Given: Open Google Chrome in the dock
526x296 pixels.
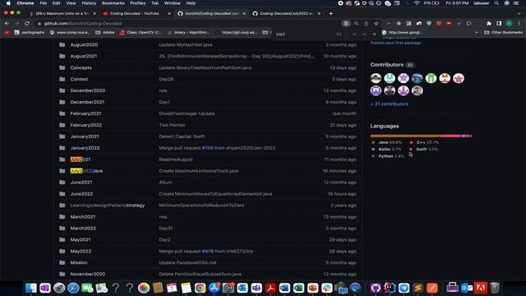Looking at the screenshot, I should click(200, 288).
